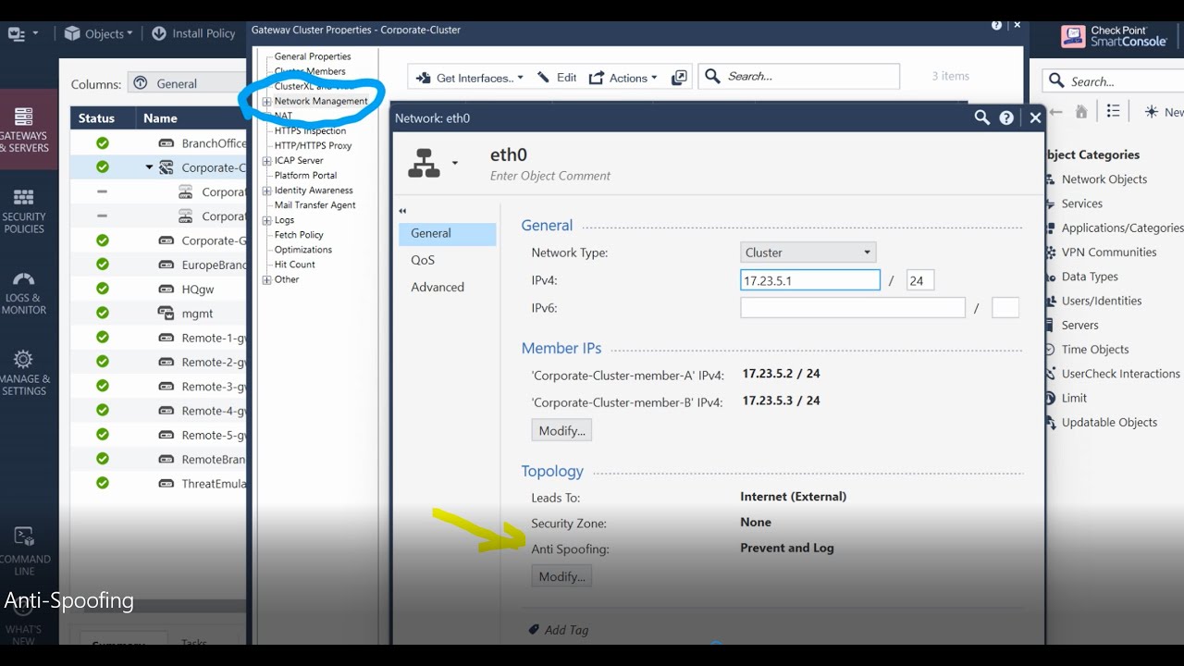Click Modify under Topology
Screen dimensions: 1184x666
point(561,576)
